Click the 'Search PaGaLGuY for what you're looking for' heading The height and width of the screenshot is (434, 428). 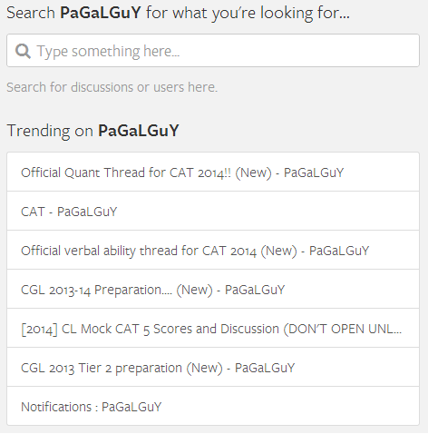coord(178,13)
